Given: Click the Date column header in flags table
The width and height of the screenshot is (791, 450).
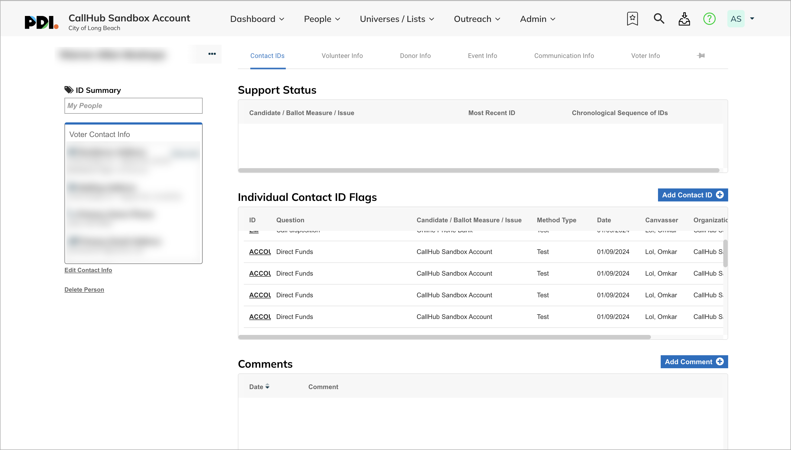Looking at the screenshot, I should tap(604, 220).
